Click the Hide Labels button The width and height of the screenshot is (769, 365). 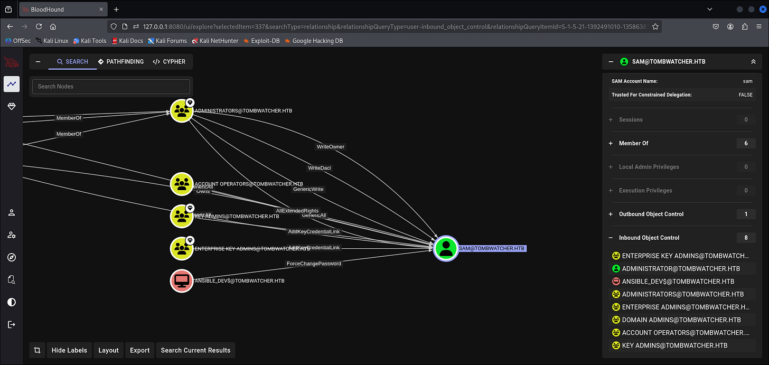(x=69, y=350)
